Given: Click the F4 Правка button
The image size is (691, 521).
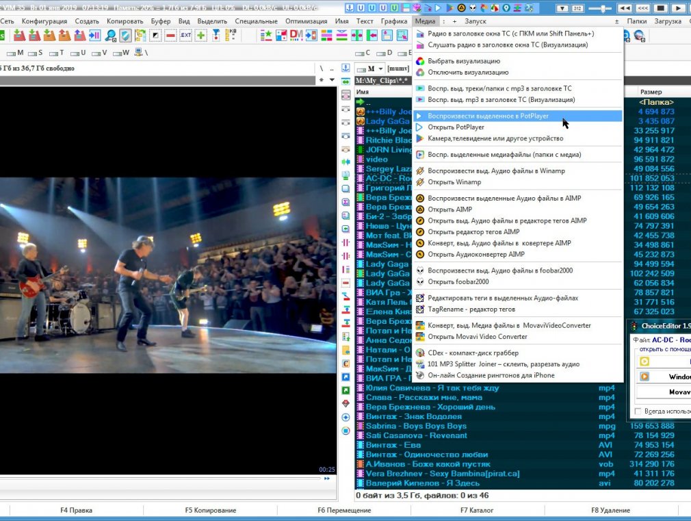Looking at the screenshot, I should click(76, 510).
